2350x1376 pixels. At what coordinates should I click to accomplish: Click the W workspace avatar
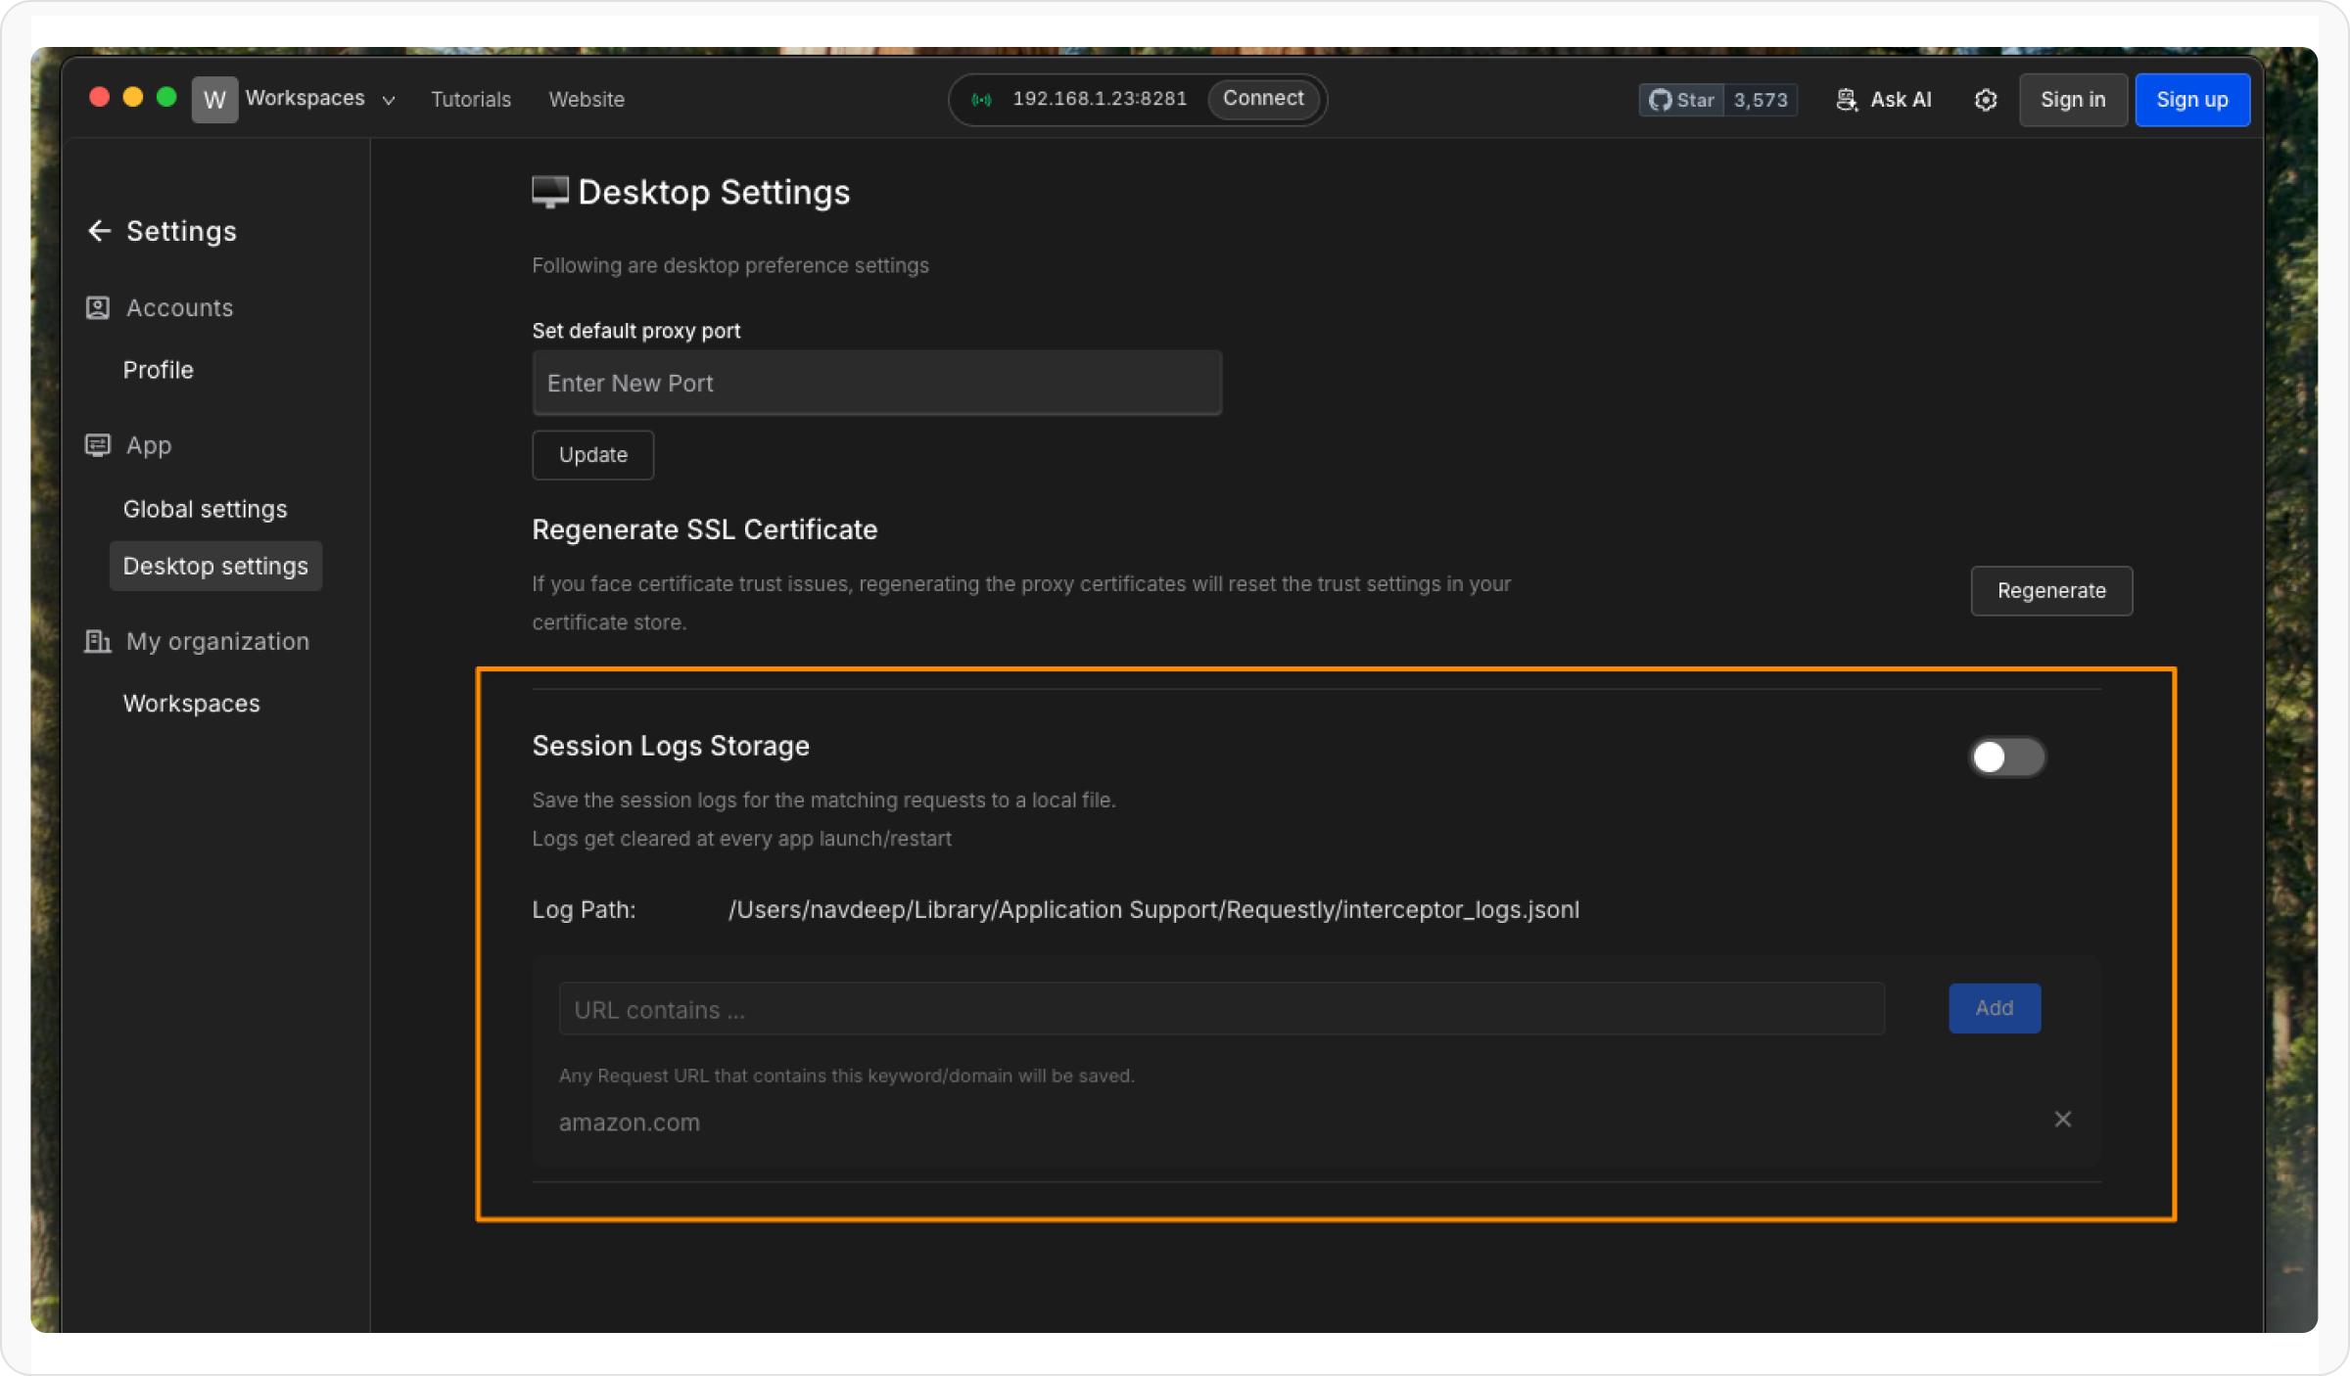click(214, 100)
